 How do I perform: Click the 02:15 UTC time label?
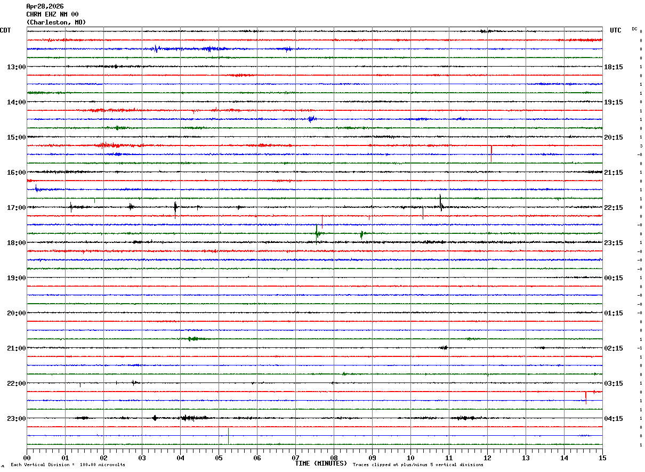point(614,348)
